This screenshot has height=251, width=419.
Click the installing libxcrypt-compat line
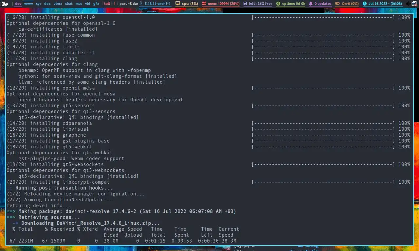tap(58, 182)
